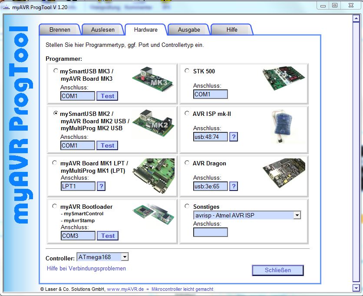Close the myAVR ProgTool window
The height and width of the screenshot is (296, 363).
point(351,6)
